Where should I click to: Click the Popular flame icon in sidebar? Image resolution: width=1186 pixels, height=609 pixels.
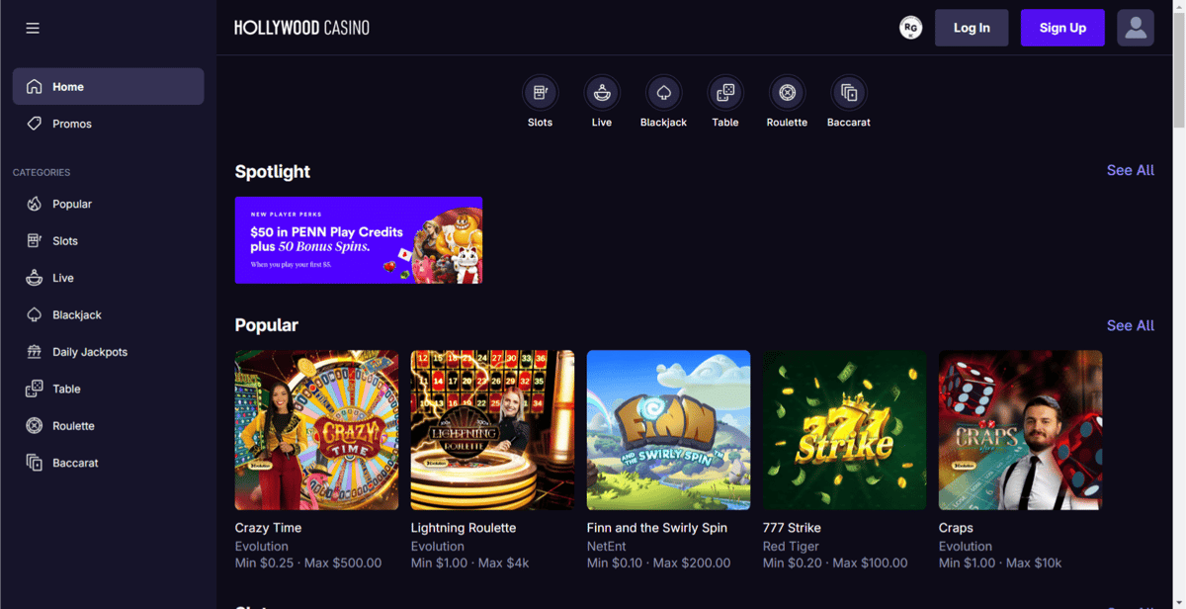coord(35,204)
